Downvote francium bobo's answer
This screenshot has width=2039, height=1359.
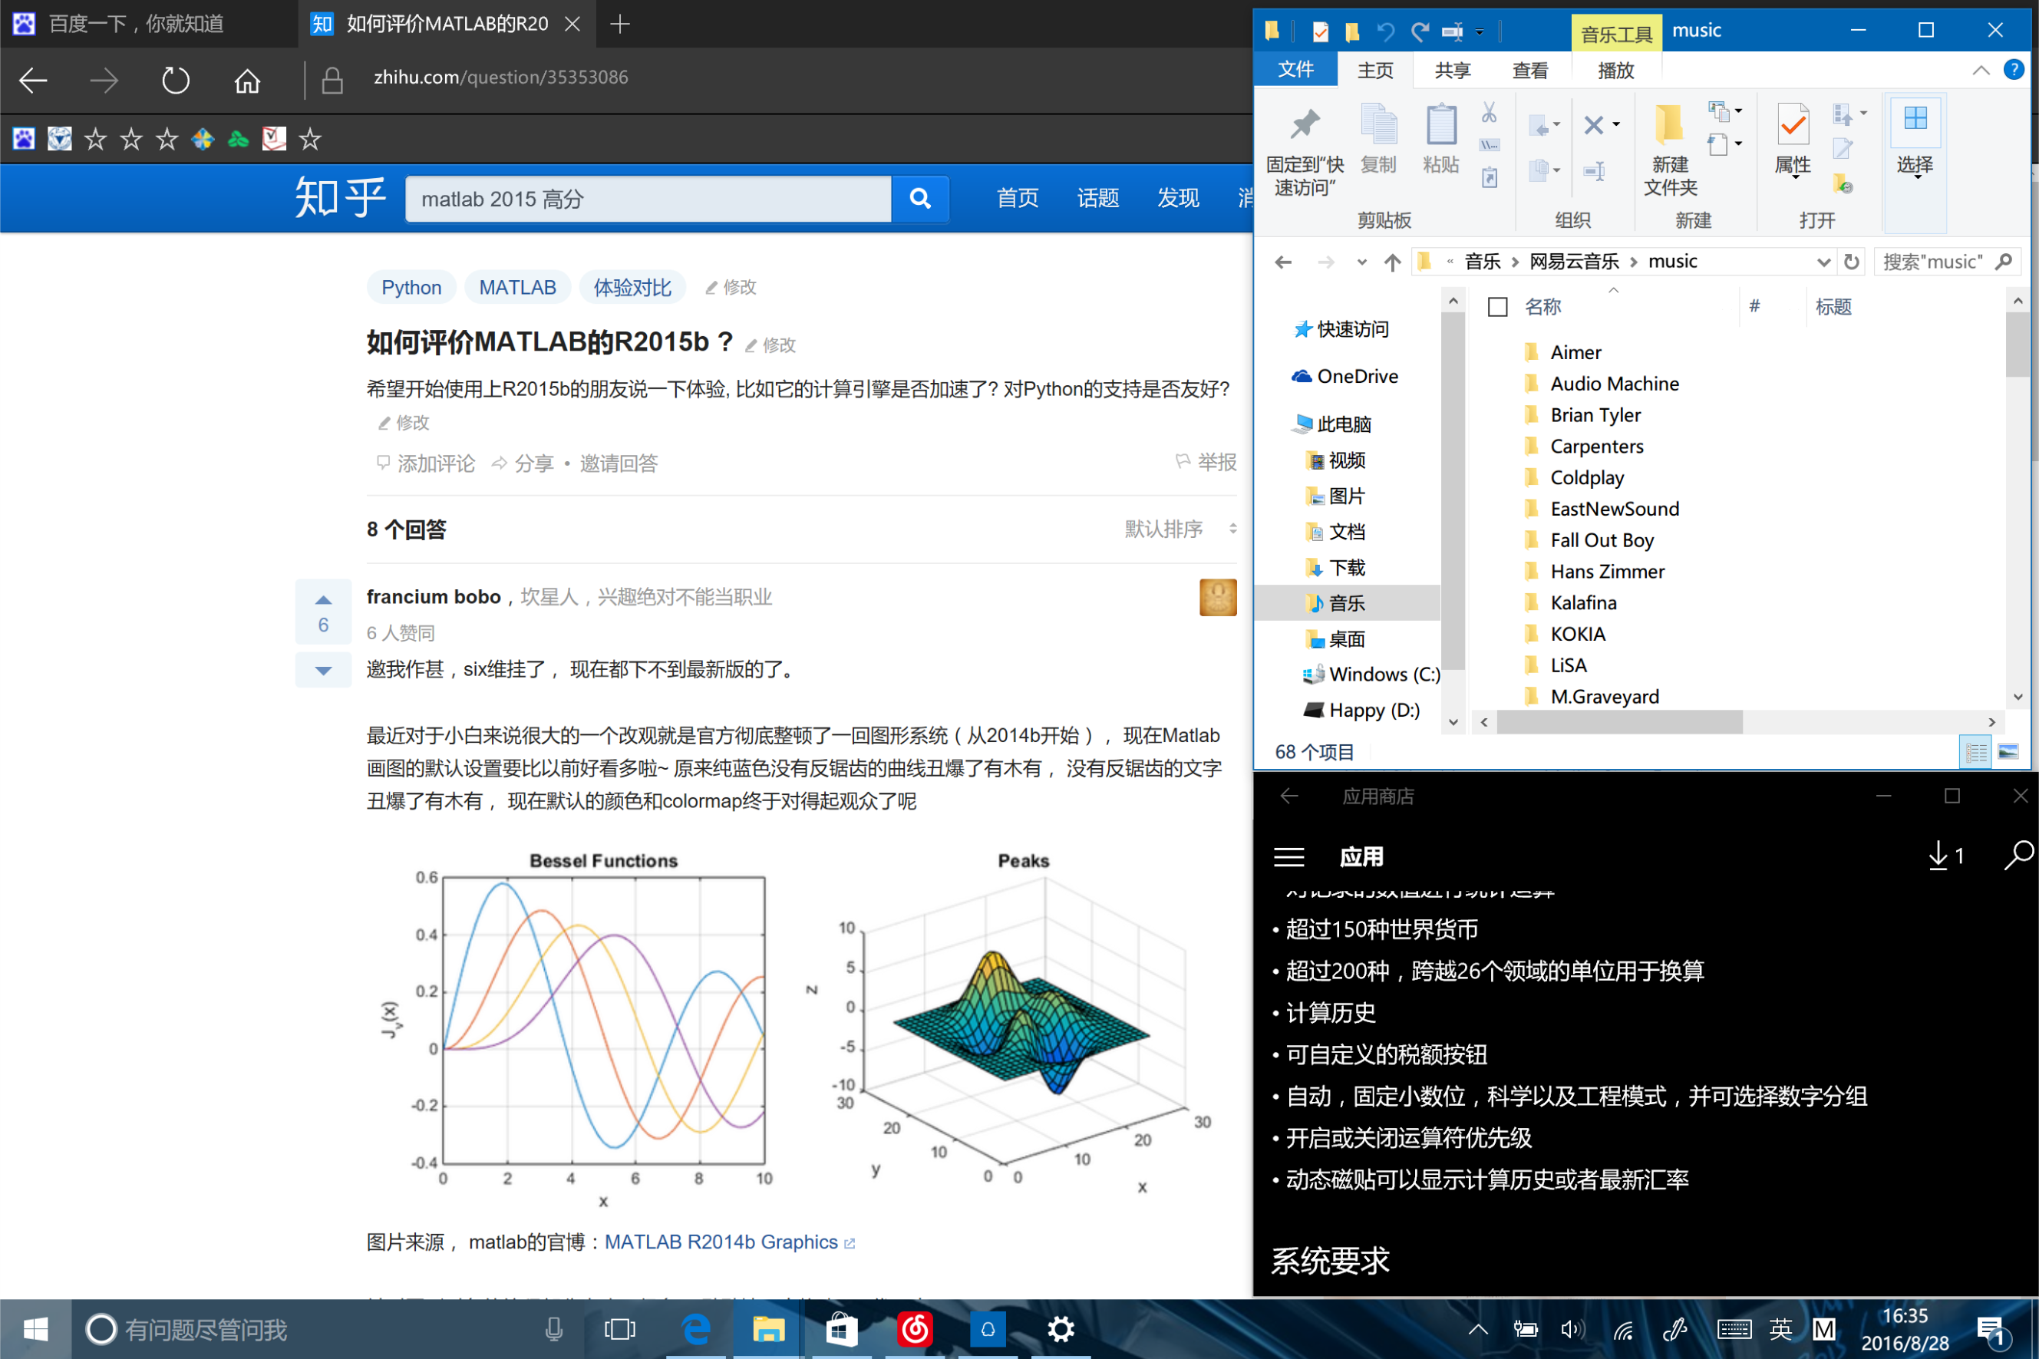(322, 670)
